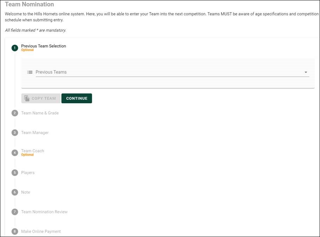Click the copy icon in Copy Team

point(27,98)
